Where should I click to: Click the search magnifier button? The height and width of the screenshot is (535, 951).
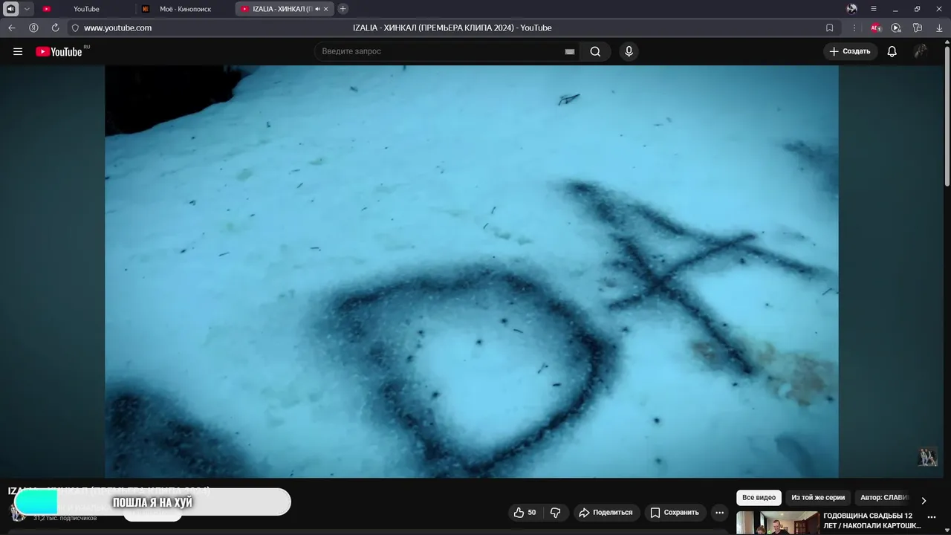(595, 51)
